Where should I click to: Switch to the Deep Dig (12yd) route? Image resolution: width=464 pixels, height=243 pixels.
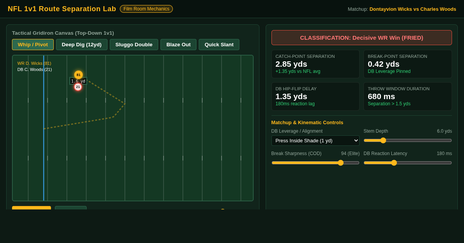(x=82, y=44)
